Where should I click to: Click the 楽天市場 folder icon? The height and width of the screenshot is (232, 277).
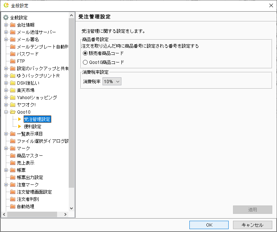point(13,90)
